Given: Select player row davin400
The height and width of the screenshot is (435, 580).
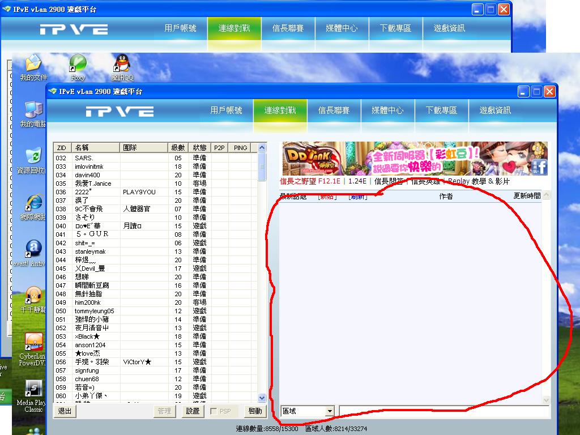Looking at the screenshot, I should click(x=155, y=175).
